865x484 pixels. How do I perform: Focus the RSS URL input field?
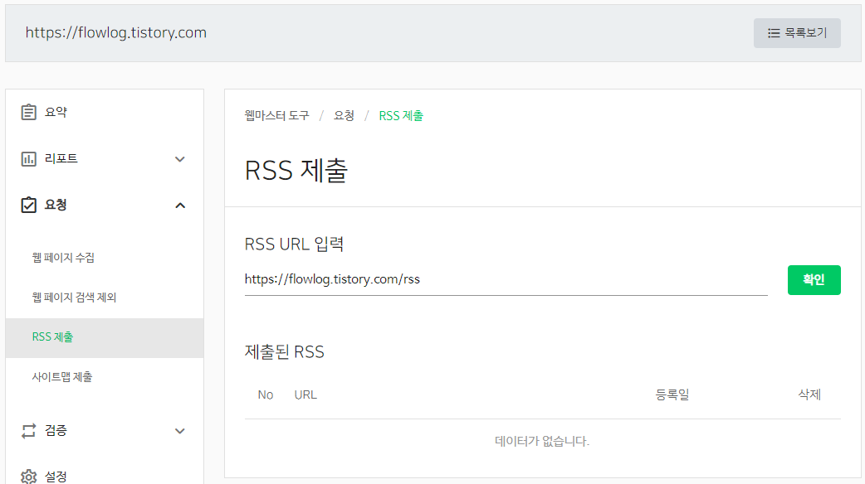(x=506, y=280)
